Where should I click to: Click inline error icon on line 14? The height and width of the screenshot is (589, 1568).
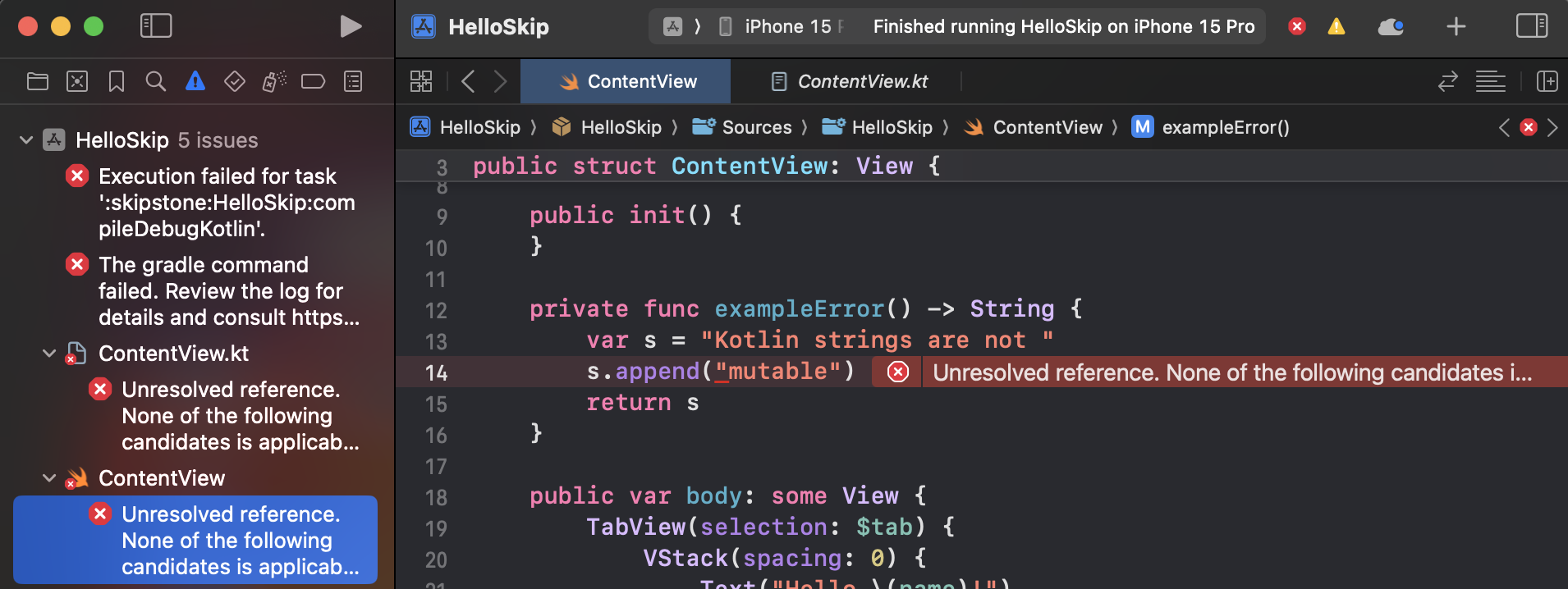point(898,372)
